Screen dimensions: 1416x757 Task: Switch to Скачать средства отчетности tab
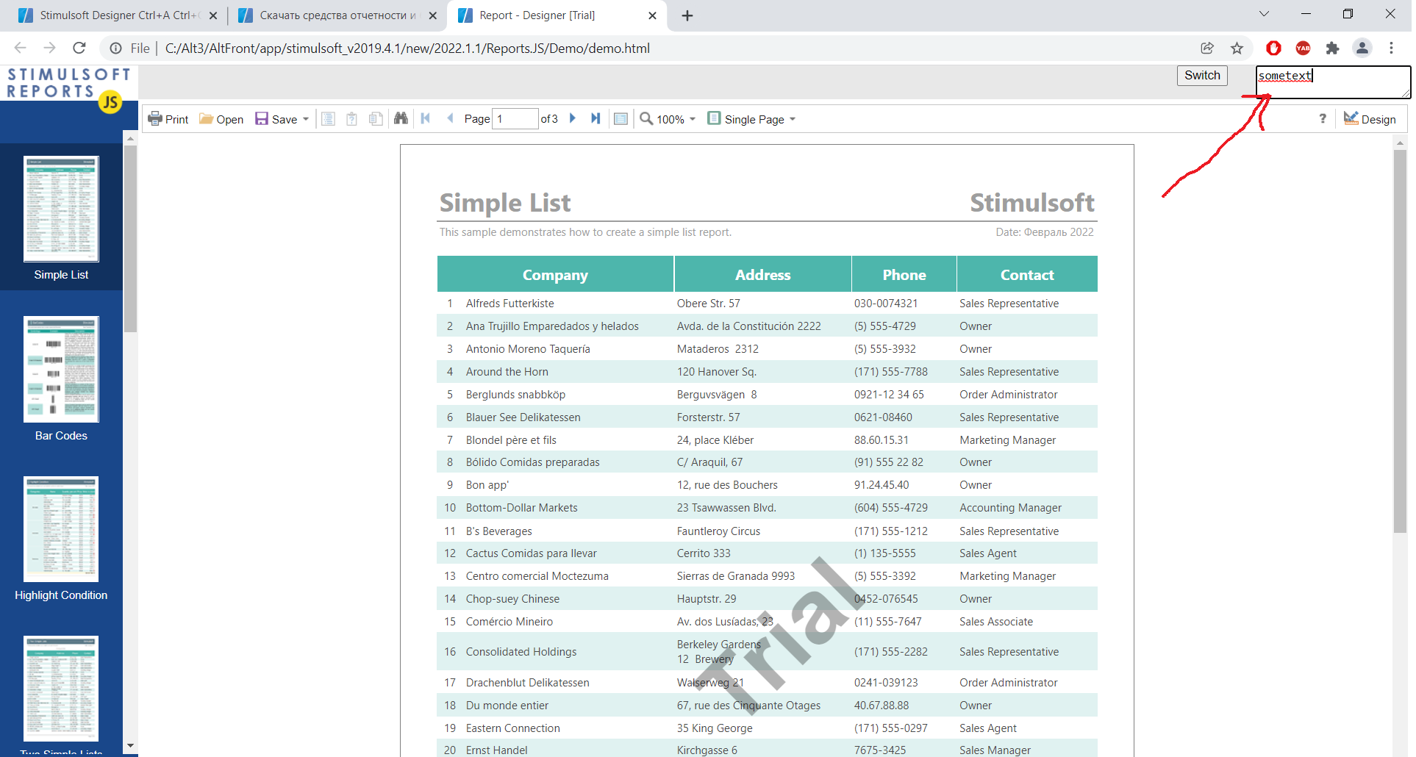[337, 15]
